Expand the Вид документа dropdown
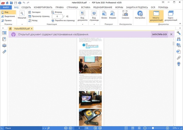183x130 pixels. point(82,17)
